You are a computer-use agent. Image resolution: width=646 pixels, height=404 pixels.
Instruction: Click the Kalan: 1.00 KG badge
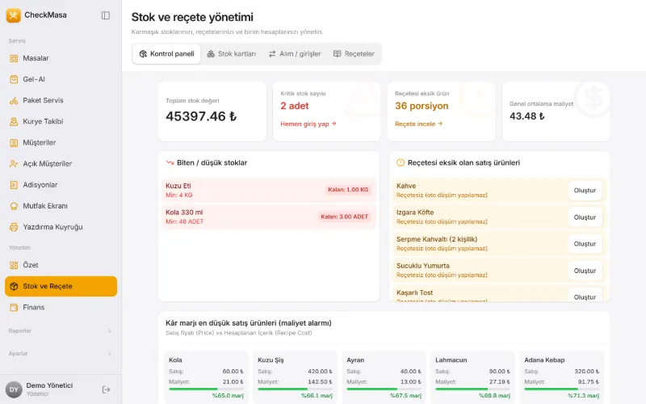(348, 190)
